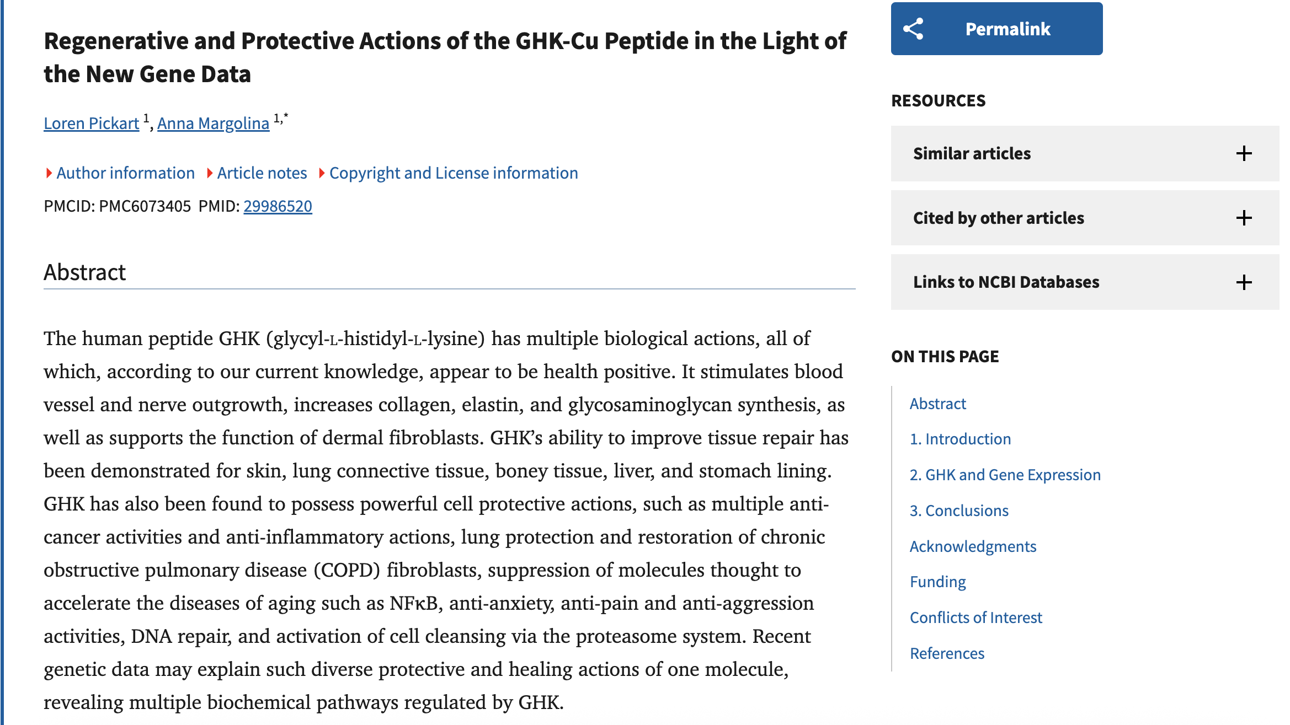This screenshot has width=1290, height=725.
Task: Jump to 3. Conclusions section
Action: [959, 511]
